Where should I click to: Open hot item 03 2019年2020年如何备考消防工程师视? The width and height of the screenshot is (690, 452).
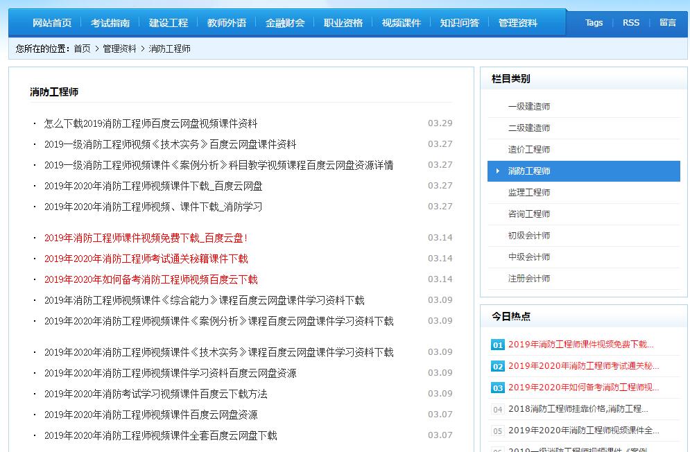[x=583, y=388]
